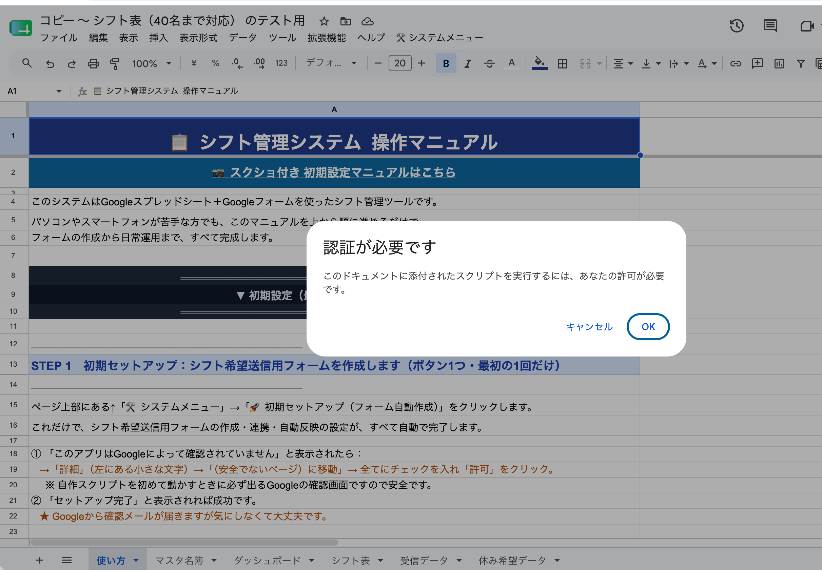822x570 pixels.
Task: Decrease font size with minus button
Action: (x=378, y=63)
